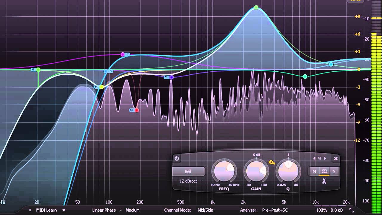
Task: Click the band number 9 indicator
Action: point(320,159)
